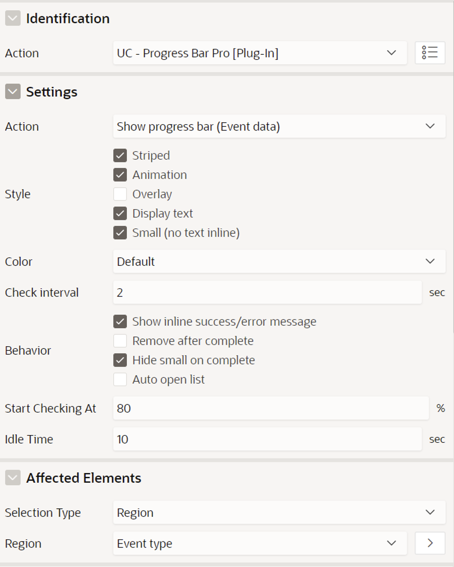The image size is (454, 567).
Task: Disable the Animation checkbox
Action: coord(120,175)
